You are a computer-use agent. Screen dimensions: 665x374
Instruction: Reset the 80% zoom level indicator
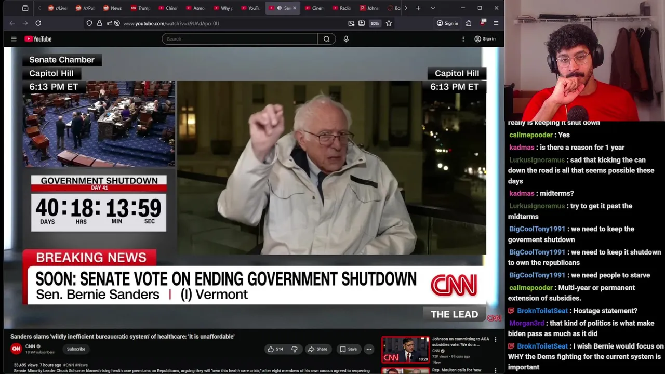point(375,23)
